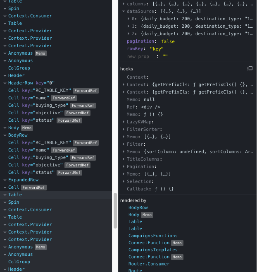Expand dataSource item 0
257x272 pixels.
[x=128, y=19]
